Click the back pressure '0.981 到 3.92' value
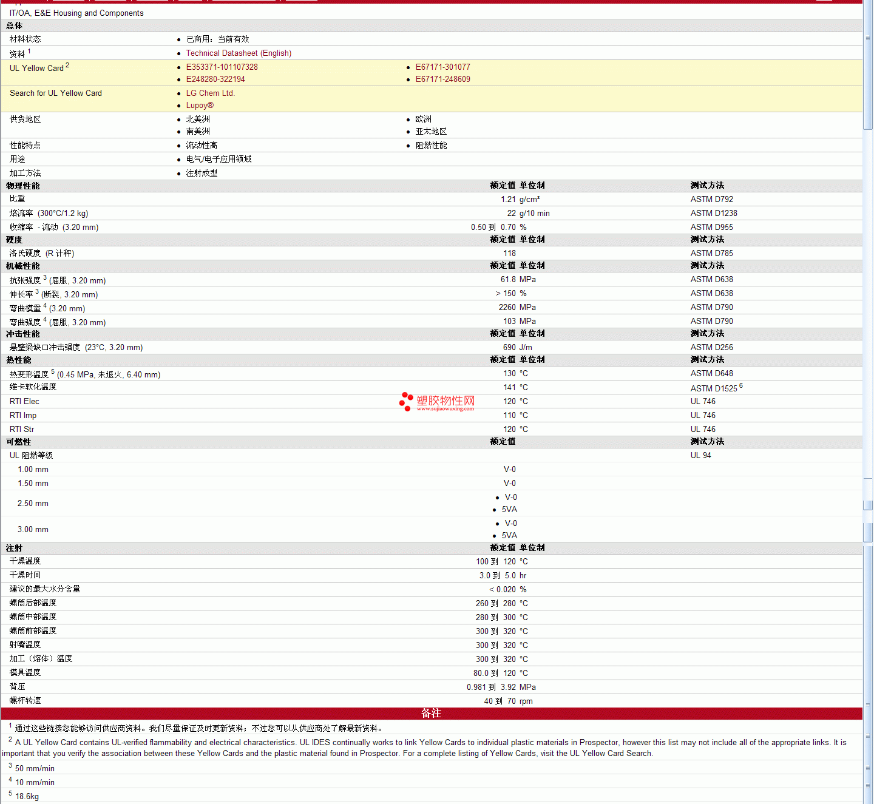Viewport: 874px width, 804px height. click(492, 687)
